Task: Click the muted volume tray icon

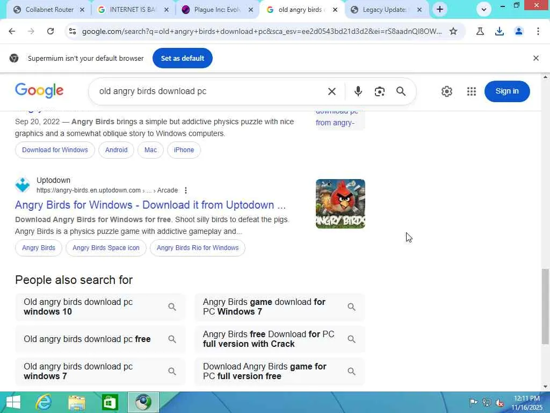Action: tap(500, 403)
